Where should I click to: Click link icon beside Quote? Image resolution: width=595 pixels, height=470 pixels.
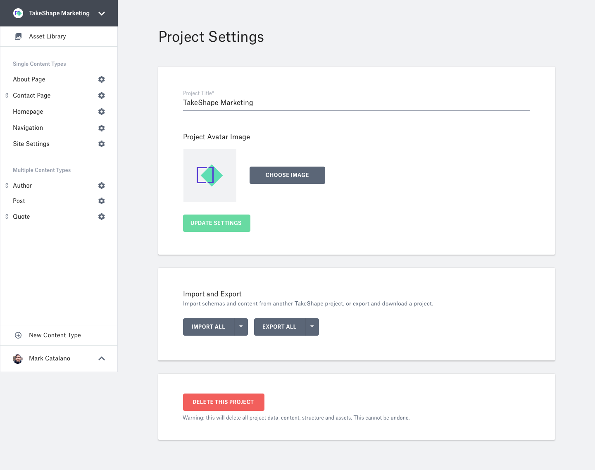point(7,217)
